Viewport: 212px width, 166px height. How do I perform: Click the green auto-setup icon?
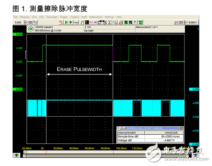point(141,23)
